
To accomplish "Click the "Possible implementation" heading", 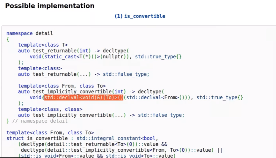I will tap(50, 6).
